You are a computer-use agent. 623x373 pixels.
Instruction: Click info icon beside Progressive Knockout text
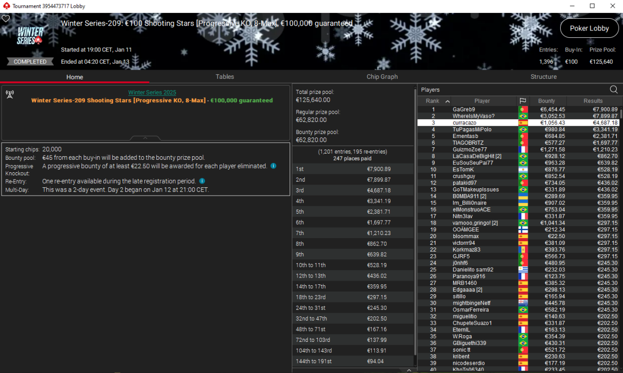pyautogui.click(x=273, y=166)
